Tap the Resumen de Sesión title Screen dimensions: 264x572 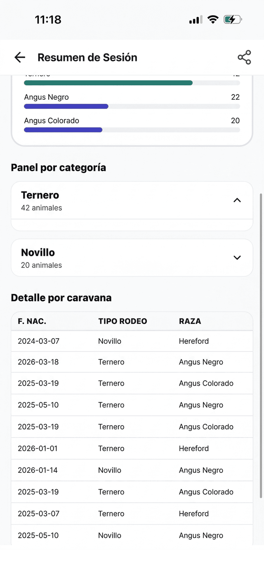point(87,57)
